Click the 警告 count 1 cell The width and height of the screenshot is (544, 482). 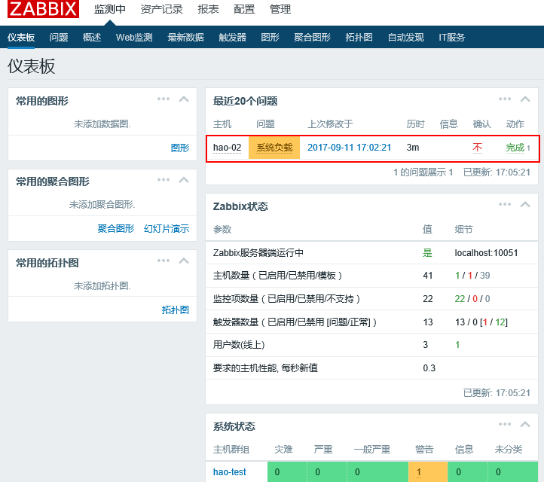pyautogui.click(x=428, y=472)
